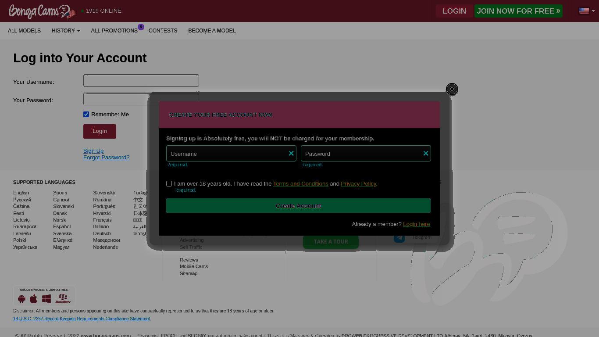Expand the History dropdown menu
Viewport: 599px width, 337px height.
click(x=66, y=30)
